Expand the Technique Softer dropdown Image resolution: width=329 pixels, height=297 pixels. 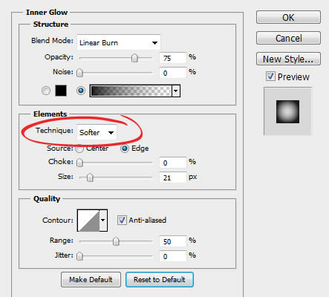coord(97,132)
